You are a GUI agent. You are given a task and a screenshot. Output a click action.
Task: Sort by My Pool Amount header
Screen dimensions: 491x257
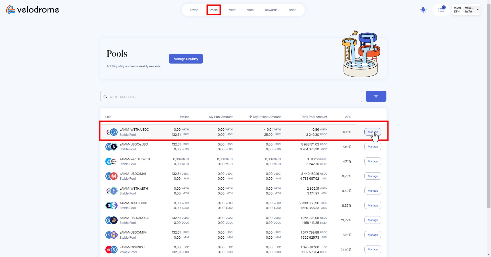tap(221, 117)
